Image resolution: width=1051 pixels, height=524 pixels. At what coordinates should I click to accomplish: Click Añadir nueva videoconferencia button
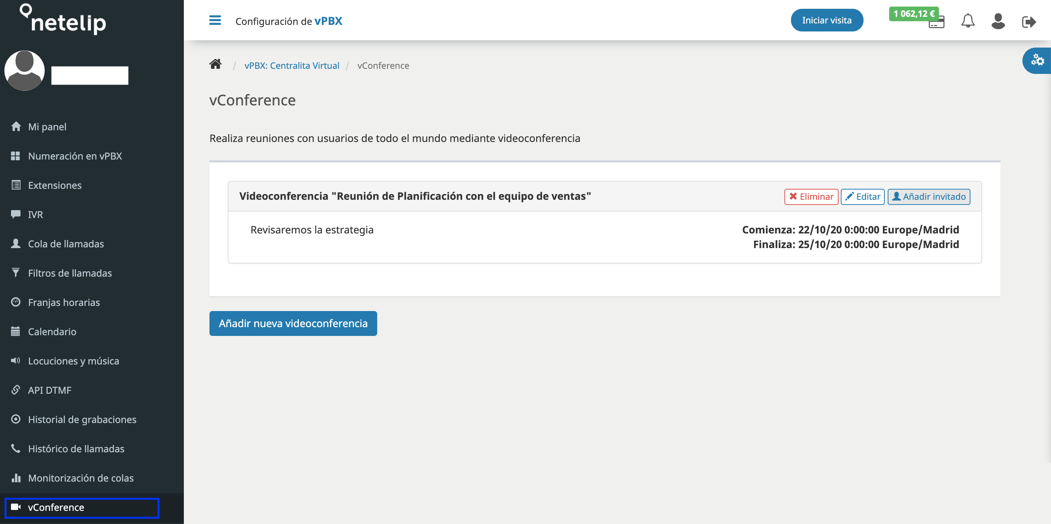294,323
